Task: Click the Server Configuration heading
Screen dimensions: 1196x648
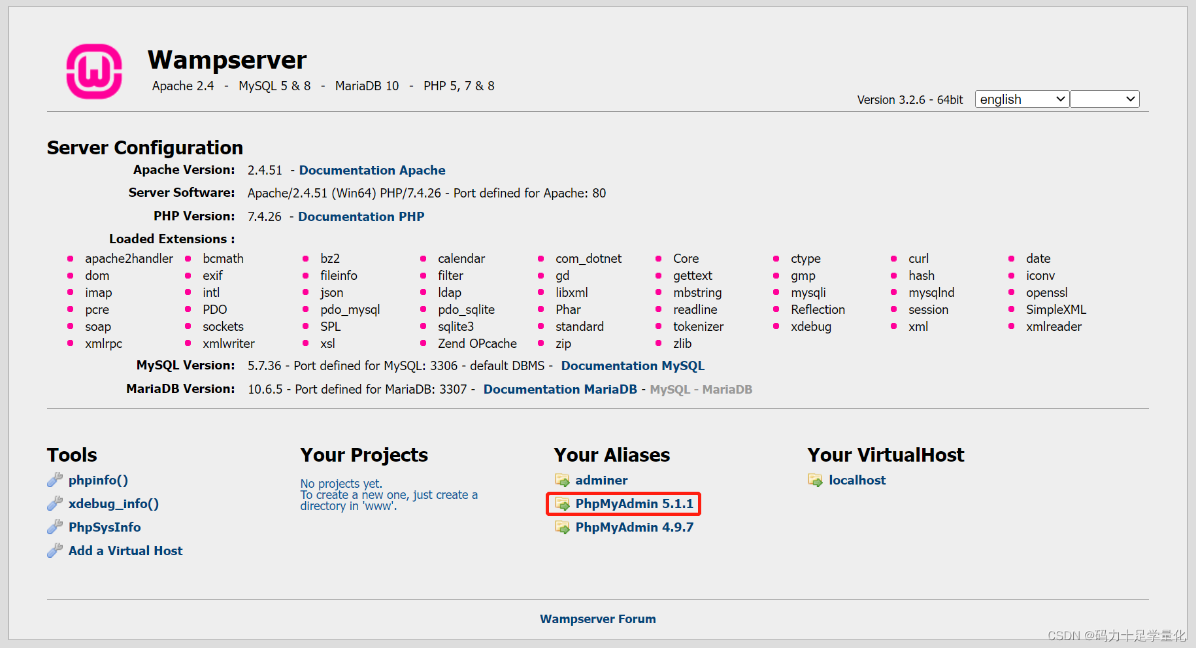Action: point(145,147)
